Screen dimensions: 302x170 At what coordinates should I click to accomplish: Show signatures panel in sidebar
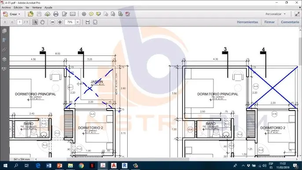[x=4, y=69]
